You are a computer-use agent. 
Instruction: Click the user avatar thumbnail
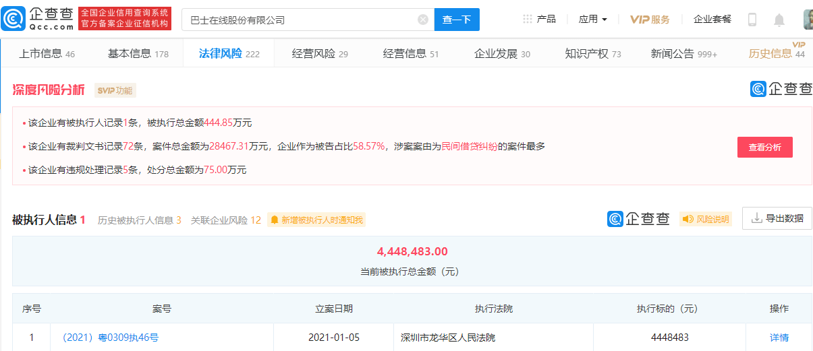click(808, 20)
